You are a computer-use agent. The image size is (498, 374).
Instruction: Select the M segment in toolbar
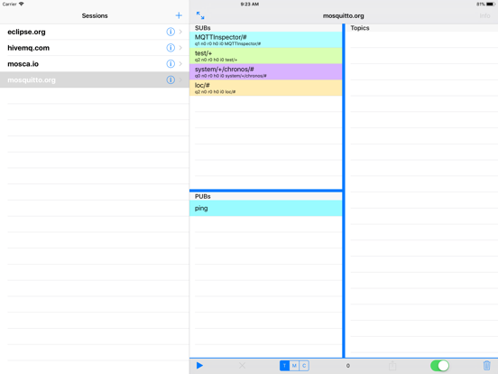click(x=294, y=365)
